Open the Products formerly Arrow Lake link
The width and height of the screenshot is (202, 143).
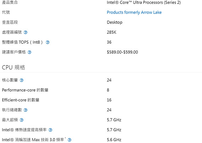134,12
